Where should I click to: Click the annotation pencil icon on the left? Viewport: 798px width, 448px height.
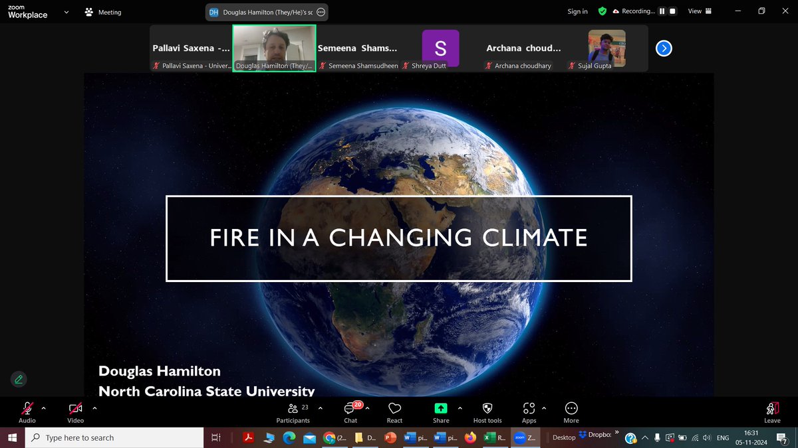(18, 379)
